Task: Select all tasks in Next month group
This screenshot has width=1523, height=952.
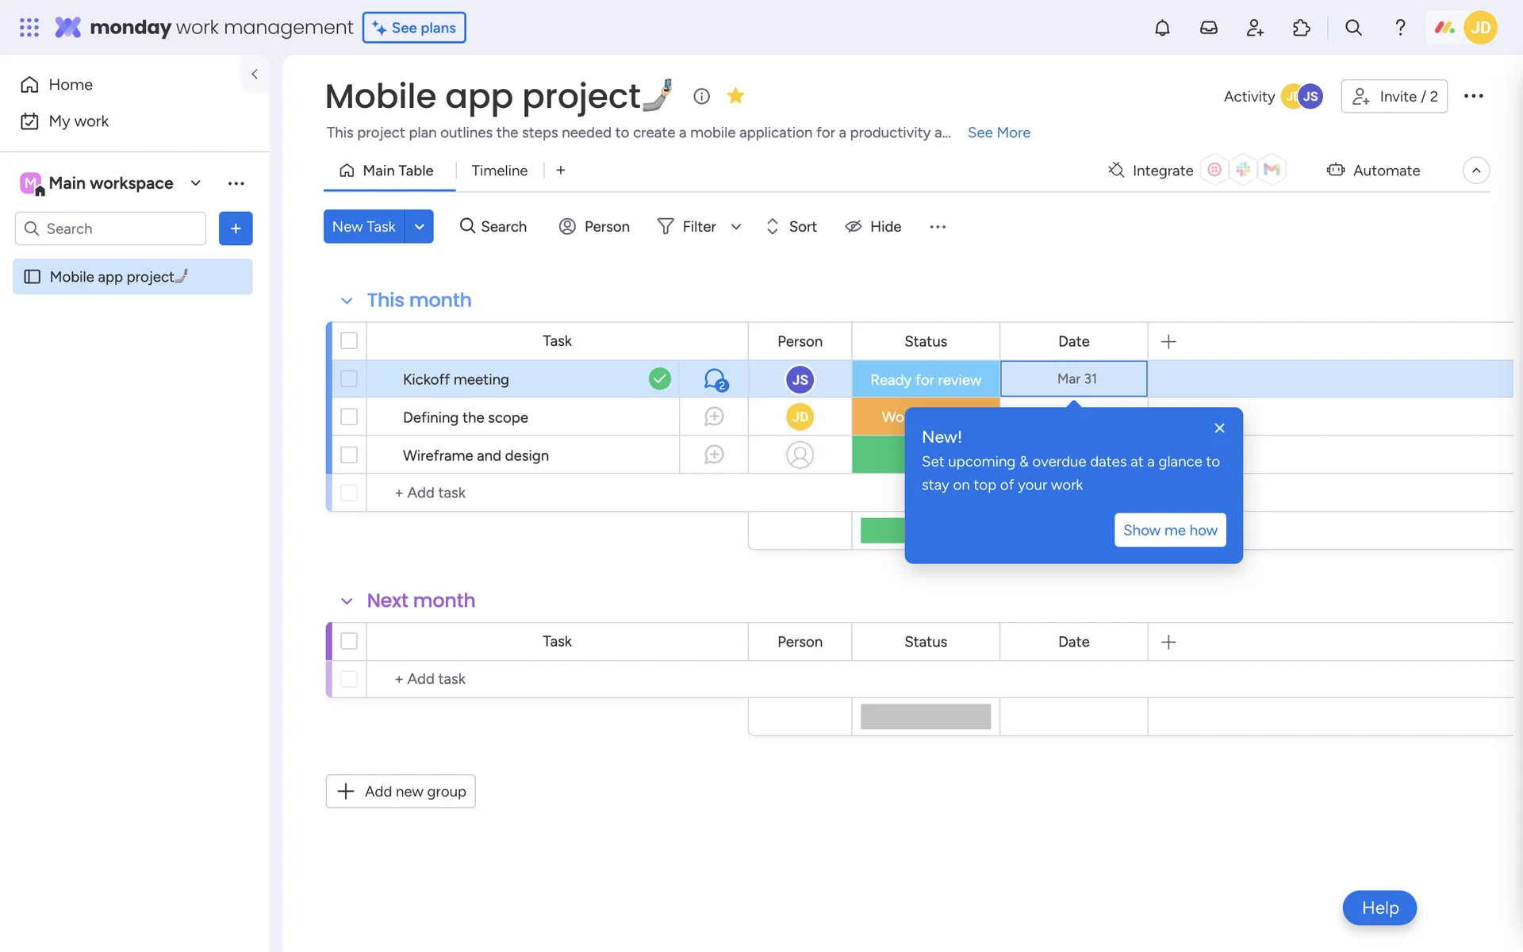Action: tap(349, 641)
